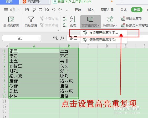Viewport: 148px width, 118px height.
Task: Select cell A4 containing 孙悟空
Action: (x=34, y=66)
